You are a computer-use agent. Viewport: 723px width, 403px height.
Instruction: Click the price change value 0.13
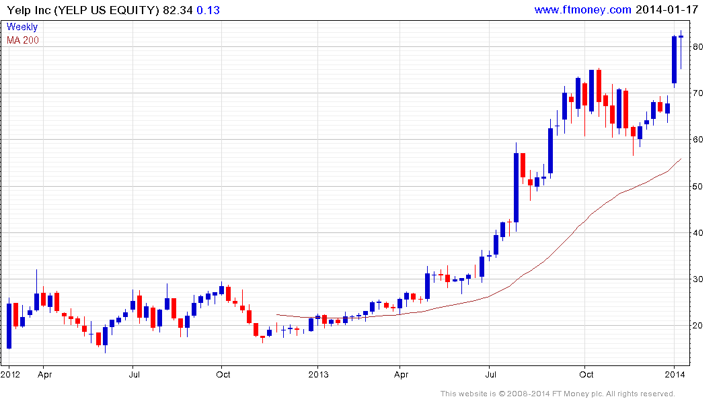click(x=208, y=10)
